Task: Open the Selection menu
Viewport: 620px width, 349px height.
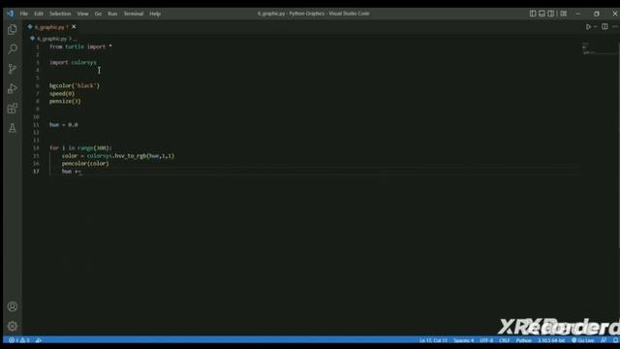Action: [60, 14]
